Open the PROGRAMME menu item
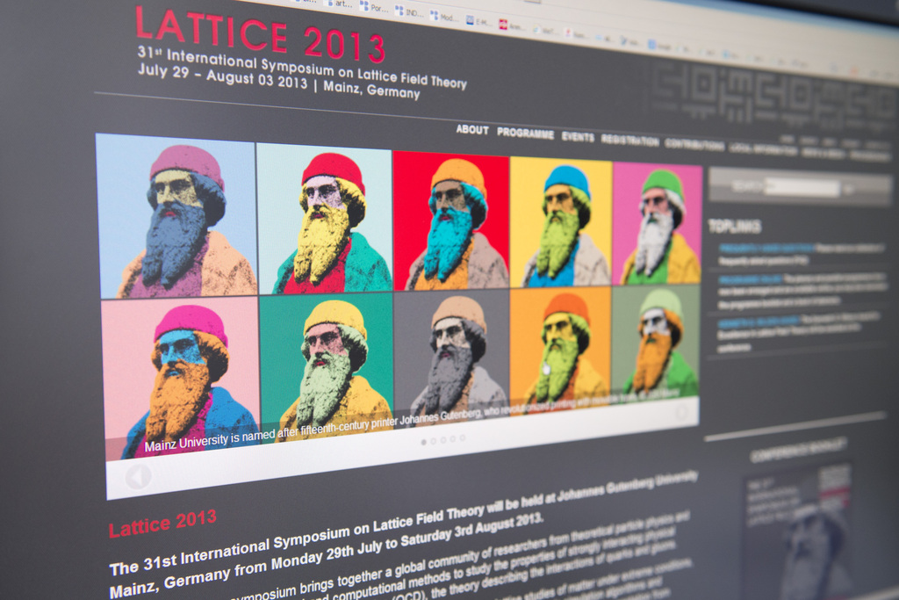Viewport: 899px width, 600px height. 525,134
